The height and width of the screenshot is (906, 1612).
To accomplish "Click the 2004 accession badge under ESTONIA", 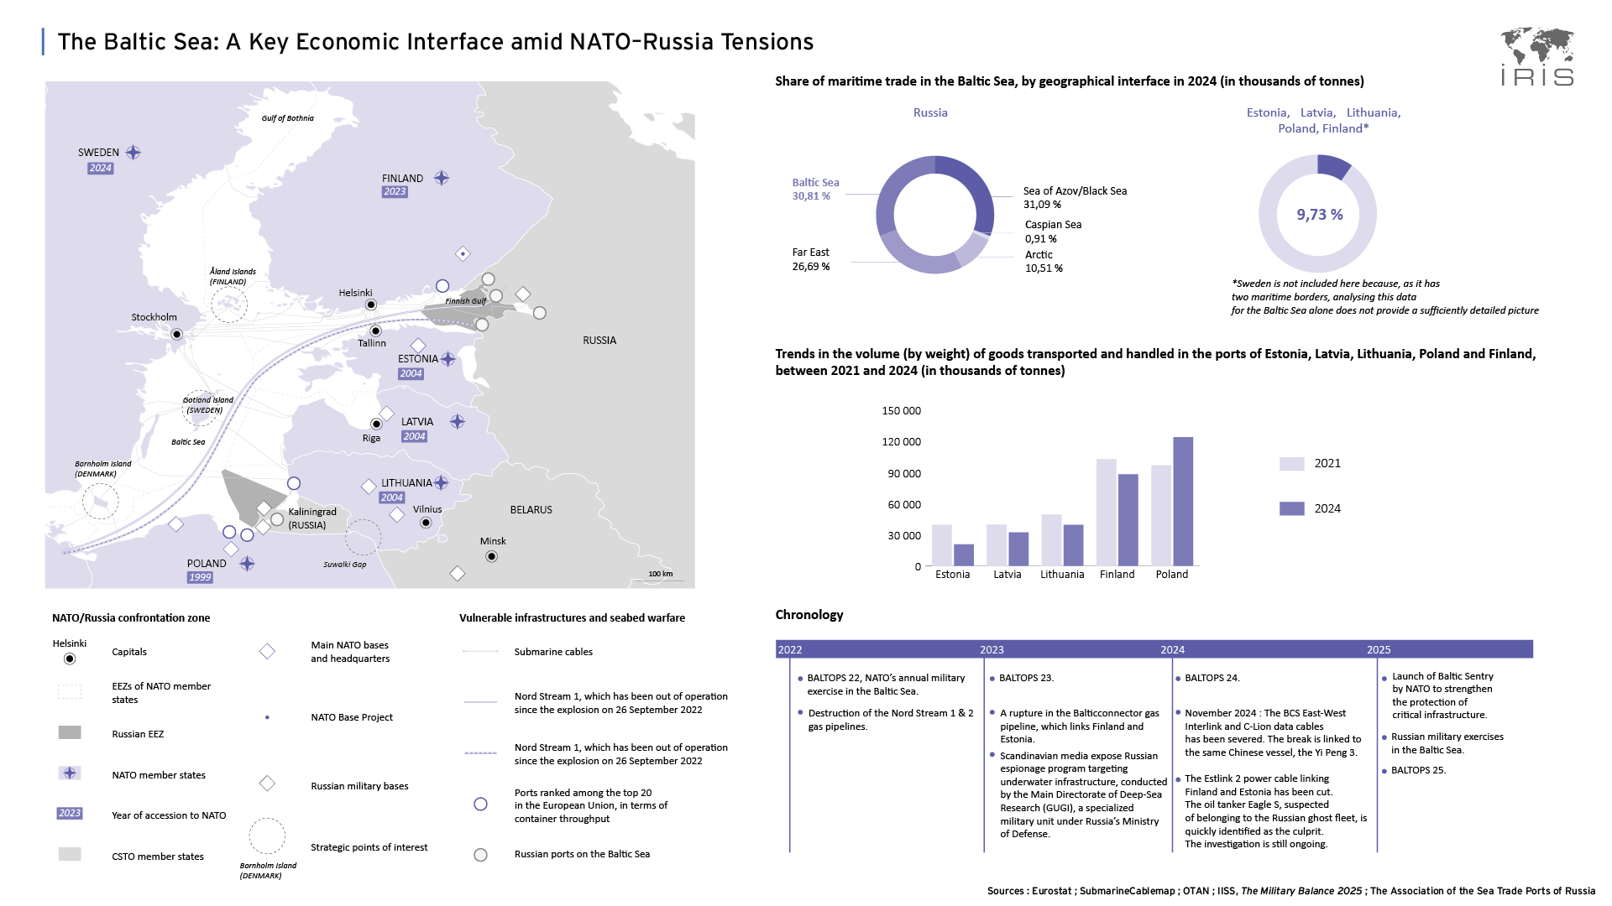I will pyautogui.click(x=411, y=374).
